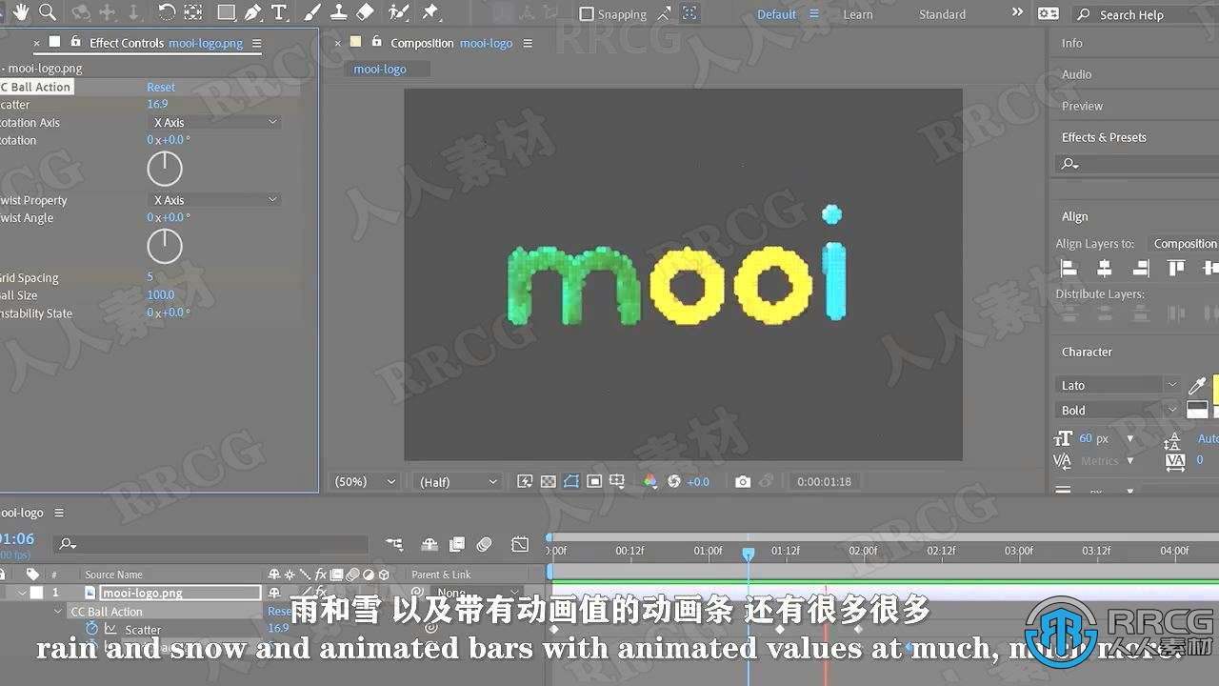Collapse the mooi-logo.png layer twirl
Image resolution: width=1219 pixels, height=686 pixels.
coord(21,593)
